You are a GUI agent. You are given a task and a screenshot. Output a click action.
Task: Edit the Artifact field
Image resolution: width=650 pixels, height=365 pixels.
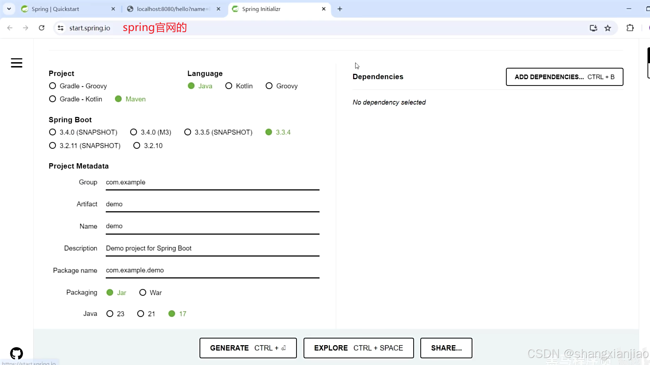(x=213, y=205)
